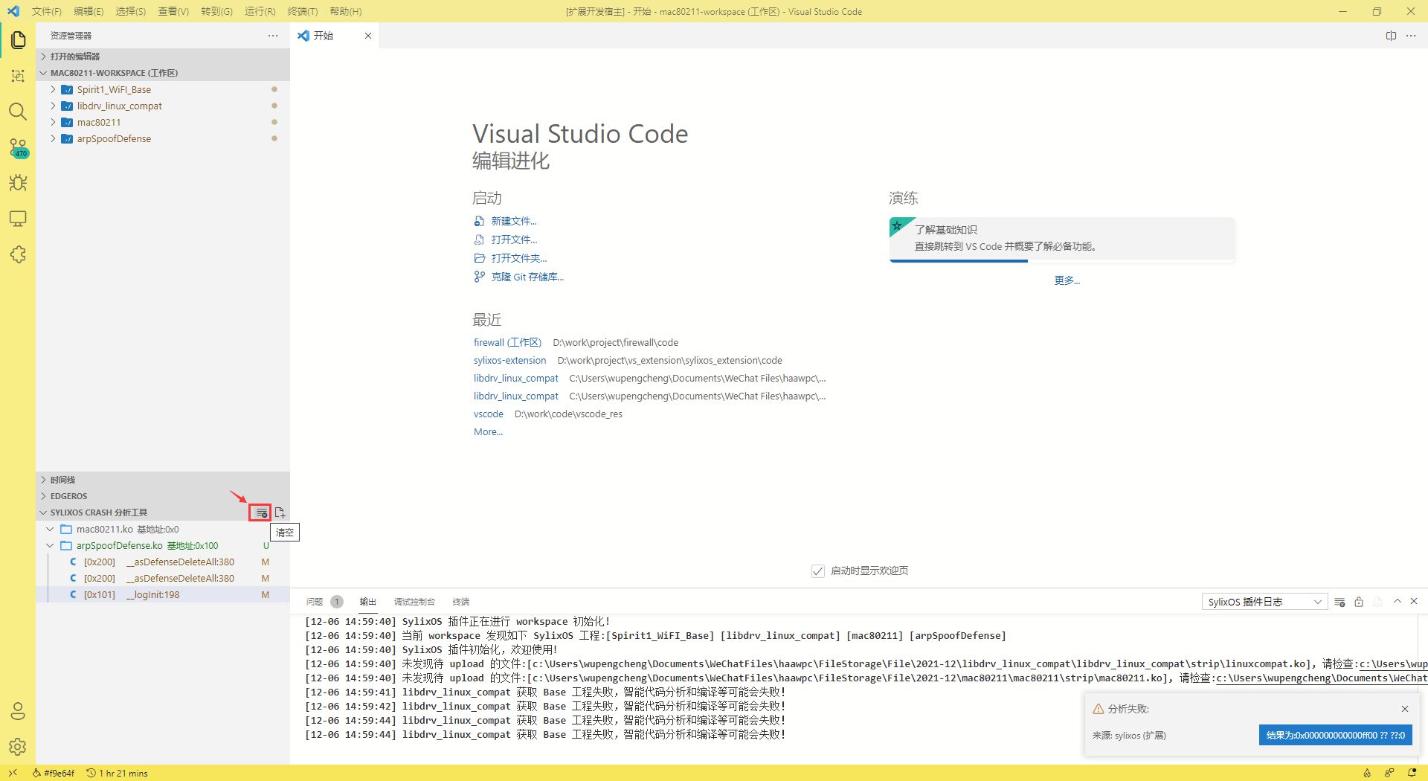Collapse the MAC80211-WORKSPACE section
The image size is (1428, 781).
163,73
